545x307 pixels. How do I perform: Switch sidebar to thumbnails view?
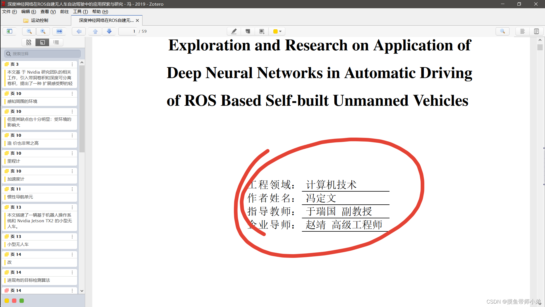(x=29, y=42)
